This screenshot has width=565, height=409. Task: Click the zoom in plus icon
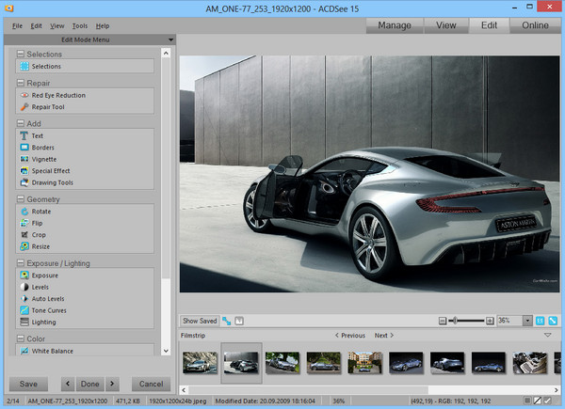coord(490,321)
